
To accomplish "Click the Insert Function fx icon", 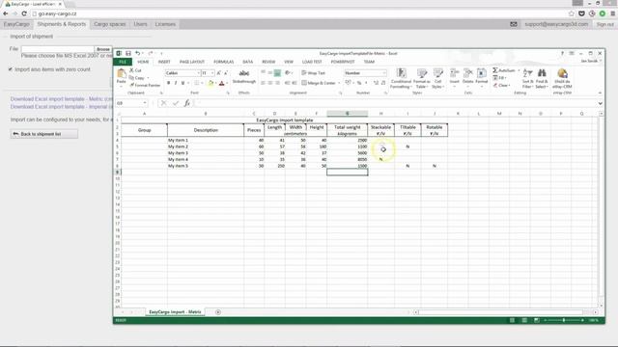I will coord(186,103).
